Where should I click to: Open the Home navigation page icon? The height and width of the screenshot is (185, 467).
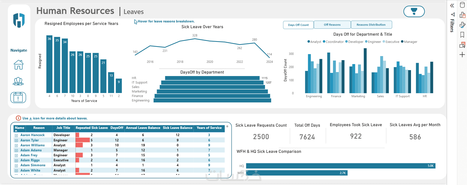point(18,65)
